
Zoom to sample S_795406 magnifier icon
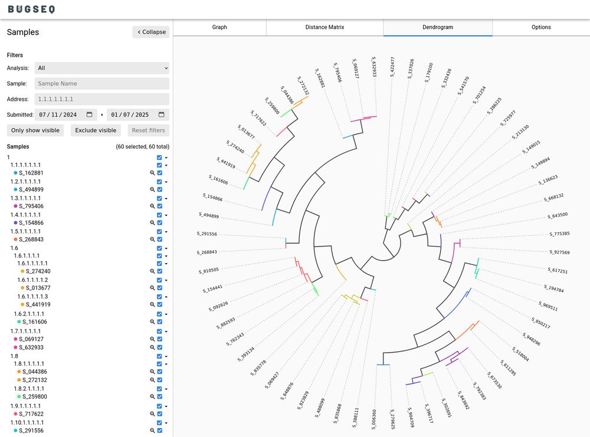(x=152, y=206)
